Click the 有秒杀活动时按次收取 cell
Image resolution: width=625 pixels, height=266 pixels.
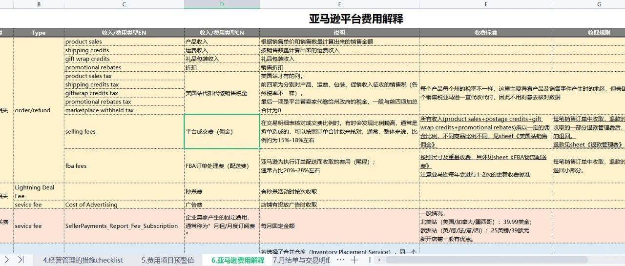tap(339, 192)
